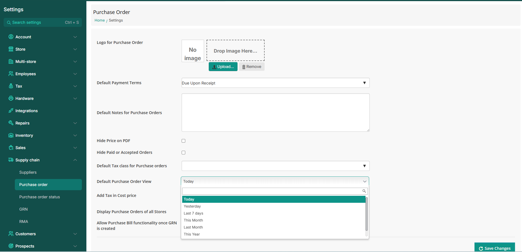Go to Purchase order status settings
Image resolution: width=522 pixels, height=252 pixels.
tap(39, 197)
